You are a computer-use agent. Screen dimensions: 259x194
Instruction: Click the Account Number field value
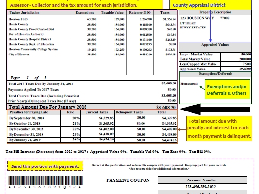pyautogui.click(x=201, y=187)
